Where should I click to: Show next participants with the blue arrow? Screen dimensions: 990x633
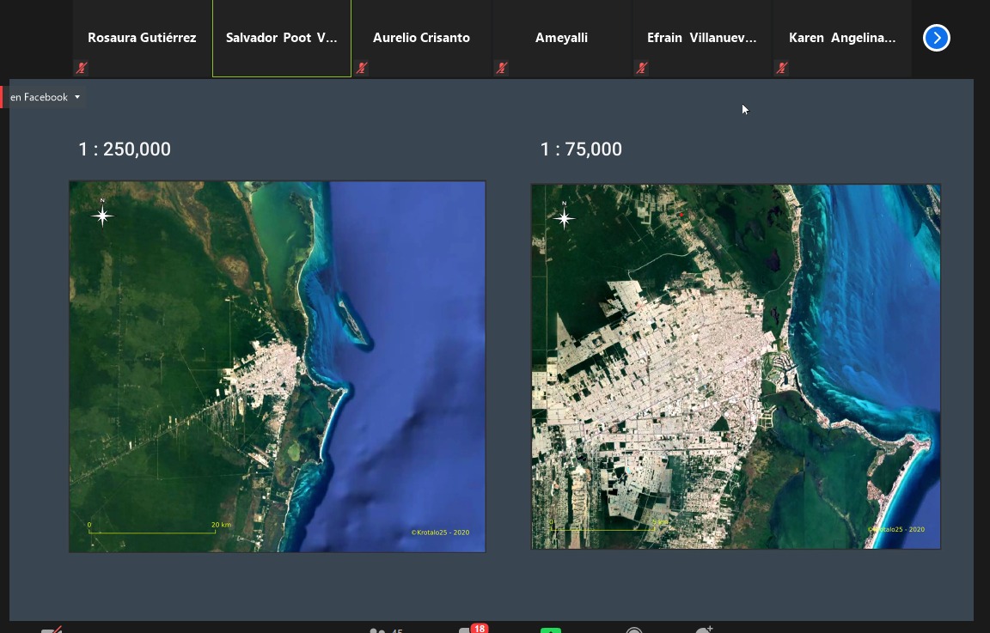point(936,38)
